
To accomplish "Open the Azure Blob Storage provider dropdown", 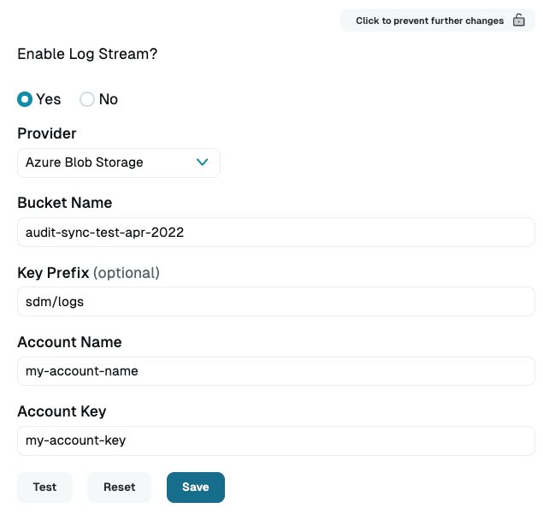I will point(118,162).
